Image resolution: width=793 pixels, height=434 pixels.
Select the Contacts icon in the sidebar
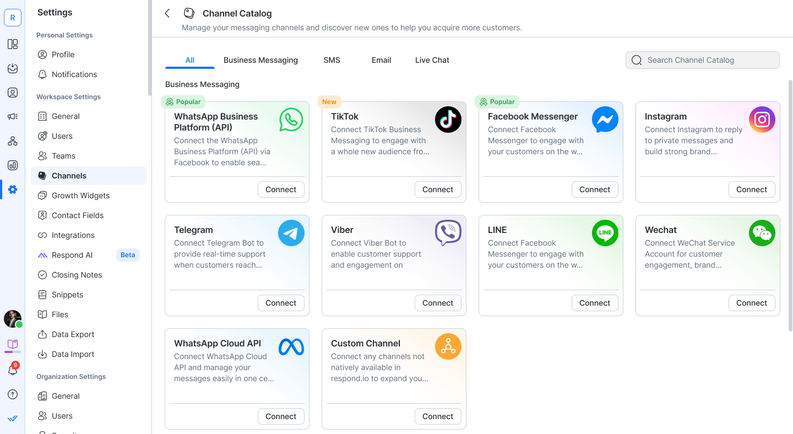(x=12, y=93)
